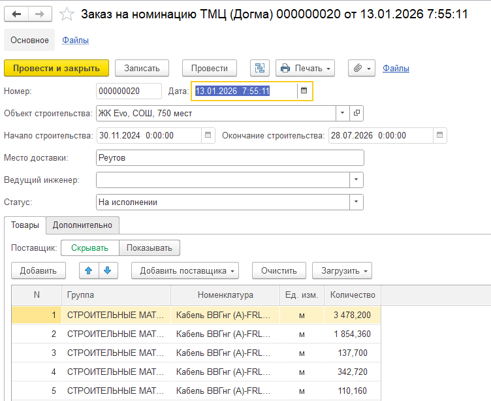The width and height of the screenshot is (491, 401).
Task: Open the Печать dropdown menu
Action: 305,68
